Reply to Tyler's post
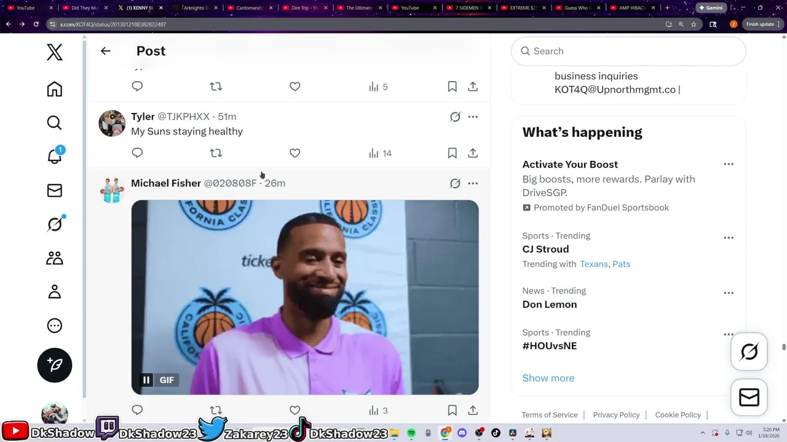Screen dimensions: 787x442 137,153
